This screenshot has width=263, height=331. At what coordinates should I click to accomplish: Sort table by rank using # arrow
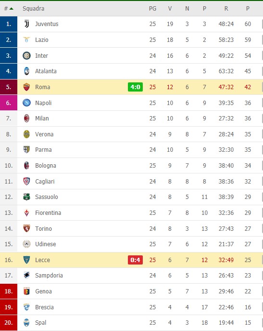pyautogui.click(x=9, y=9)
